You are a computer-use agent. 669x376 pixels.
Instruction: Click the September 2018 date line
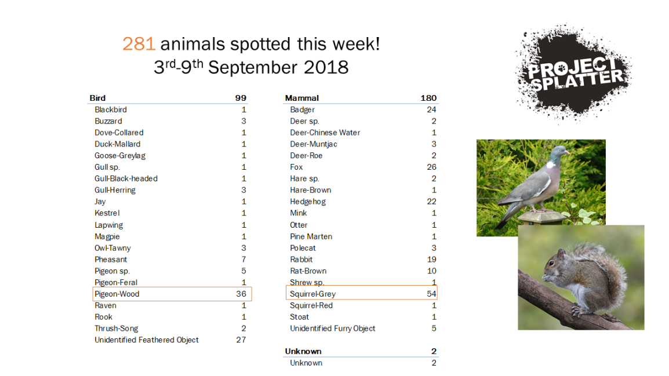tap(251, 68)
